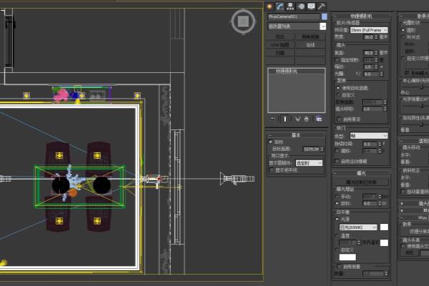Viewport: 429px width, 286px height.
Task: Select the Custom focus radio button
Action: pyautogui.click(x=338, y=94)
